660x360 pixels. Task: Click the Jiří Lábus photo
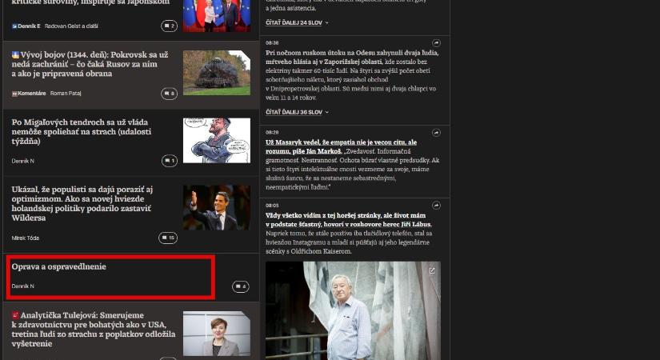pyautogui.click(x=353, y=310)
